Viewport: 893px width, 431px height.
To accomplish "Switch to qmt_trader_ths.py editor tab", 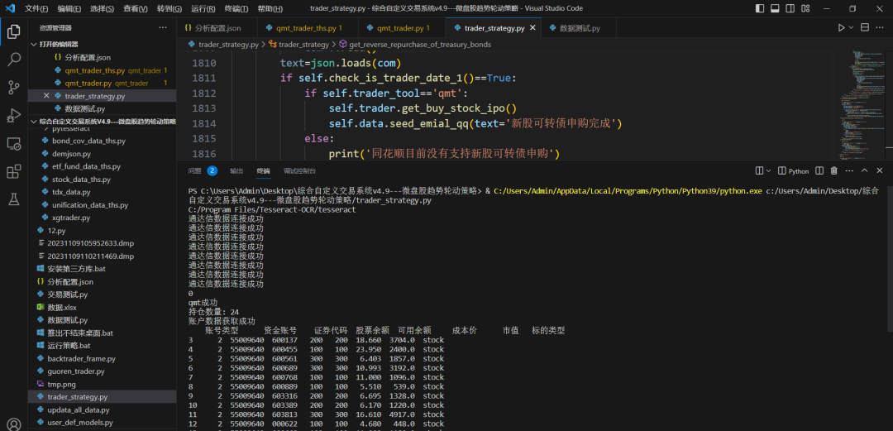I will click(308, 28).
